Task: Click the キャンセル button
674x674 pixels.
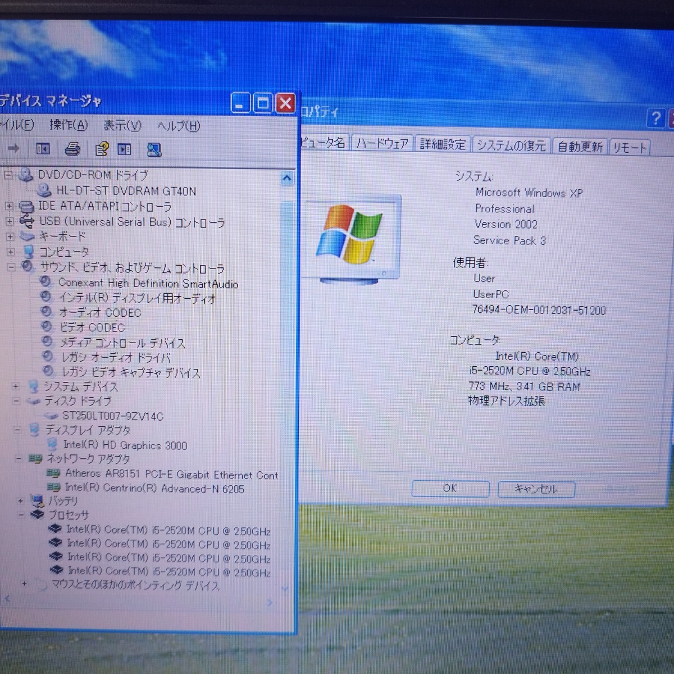Action: [535, 489]
